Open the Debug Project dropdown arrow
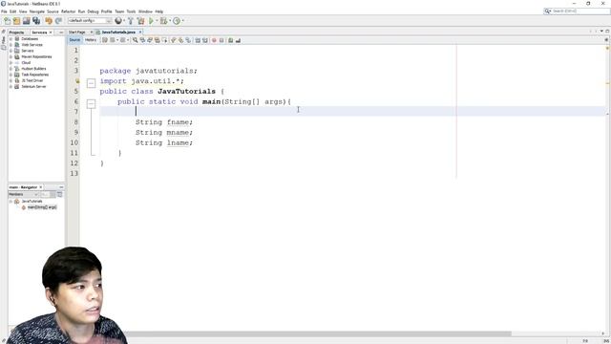Image resolution: width=611 pixels, height=344 pixels. (170, 21)
